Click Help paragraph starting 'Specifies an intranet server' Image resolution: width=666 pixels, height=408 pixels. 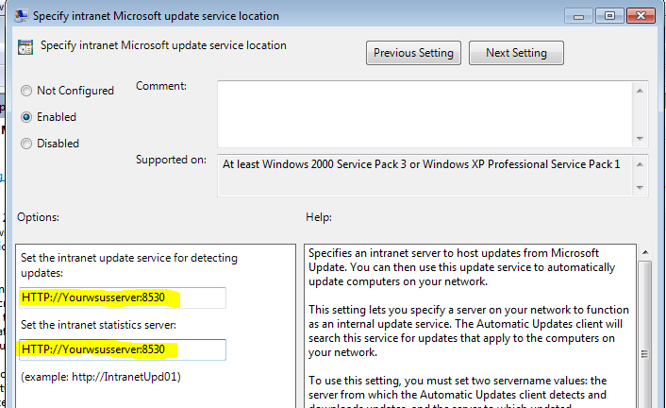pyautogui.click(x=461, y=267)
